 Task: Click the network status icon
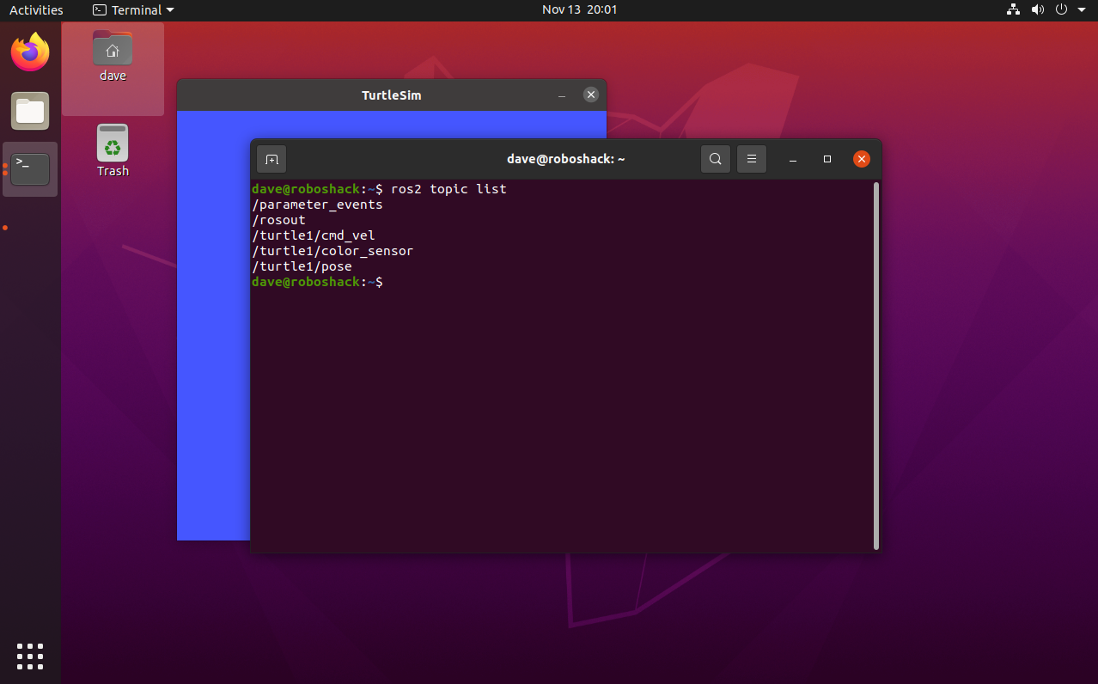(1013, 10)
